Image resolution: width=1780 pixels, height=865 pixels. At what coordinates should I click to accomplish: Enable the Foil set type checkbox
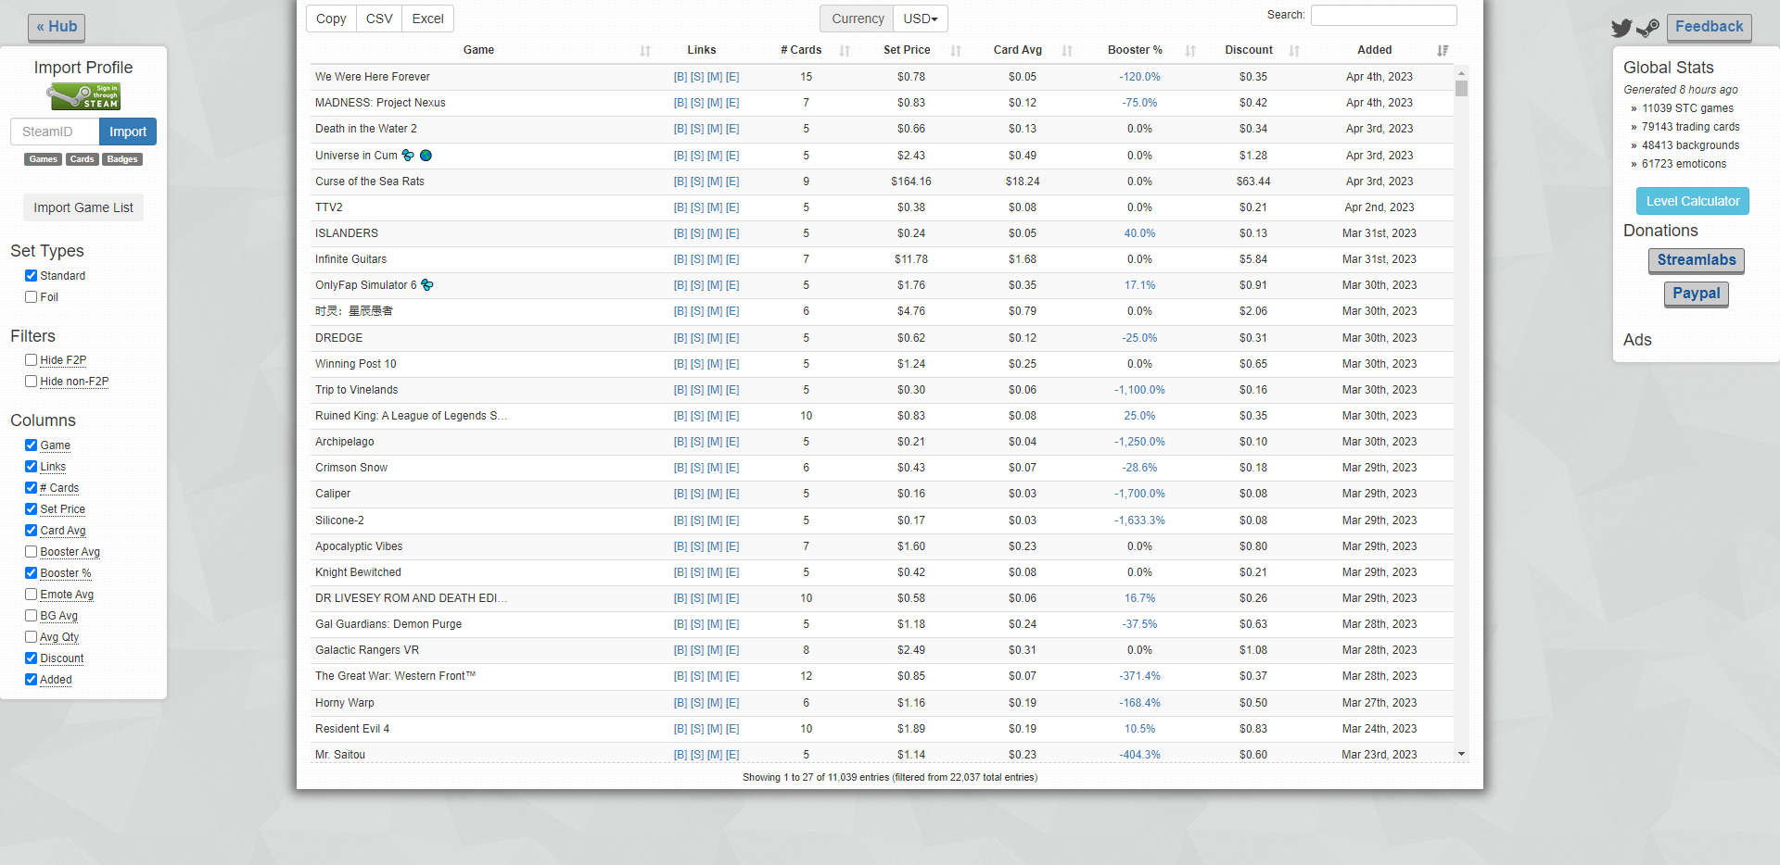(x=32, y=296)
